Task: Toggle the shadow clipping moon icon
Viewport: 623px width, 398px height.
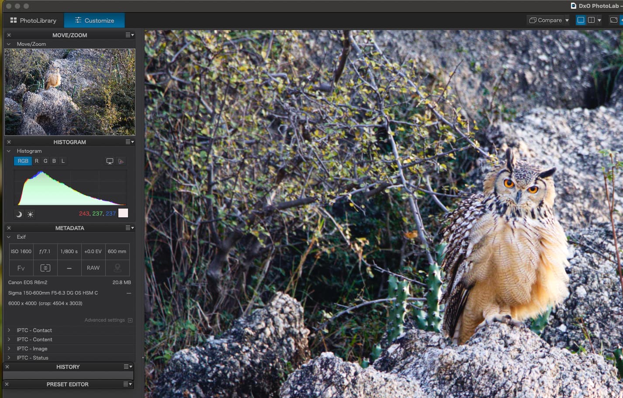Action: [x=19, y=214]
